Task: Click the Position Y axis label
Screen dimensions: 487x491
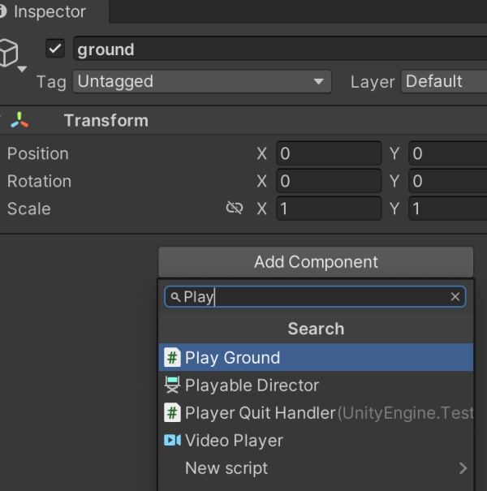Action: click(x=394, y=153)
